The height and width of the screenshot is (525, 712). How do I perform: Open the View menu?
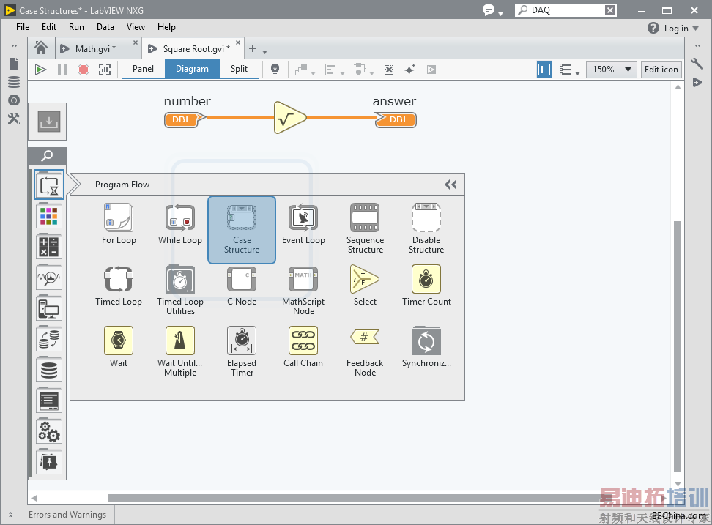click(x=136, y=27)
